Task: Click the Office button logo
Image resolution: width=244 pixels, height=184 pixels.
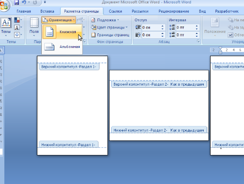Action: click(x=3, y=5)
